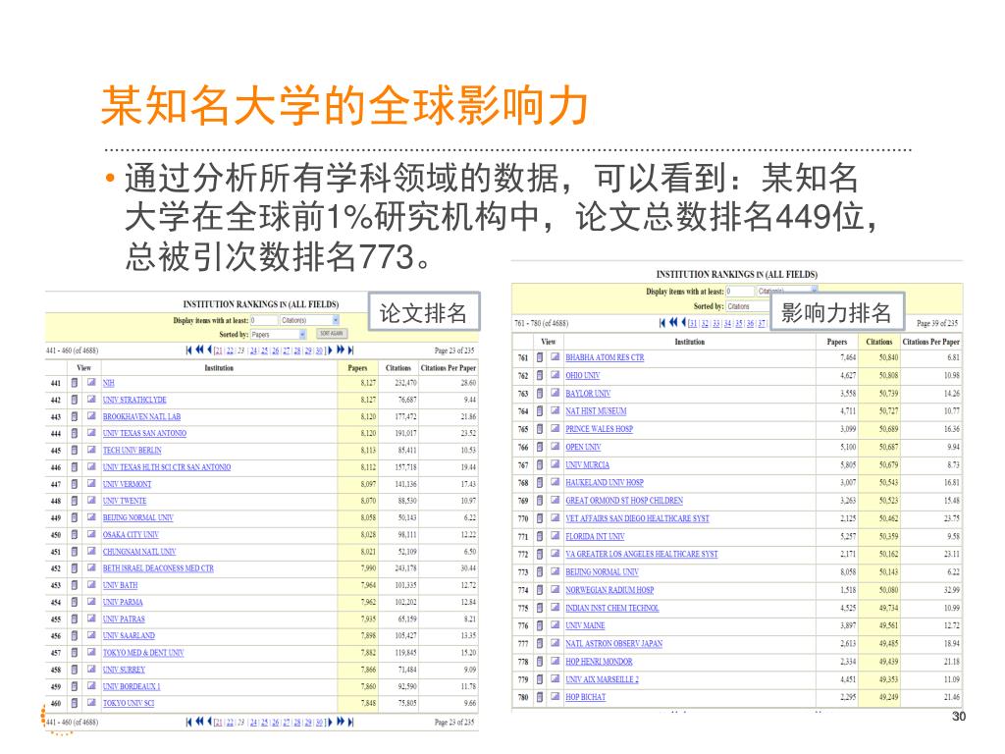This screenshot has height=754, width=1005.
Task: Open the graph icon in the NIH row
Action: (x=91, y=382)
